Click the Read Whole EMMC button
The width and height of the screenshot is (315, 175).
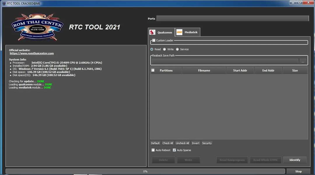click(265, 160)
